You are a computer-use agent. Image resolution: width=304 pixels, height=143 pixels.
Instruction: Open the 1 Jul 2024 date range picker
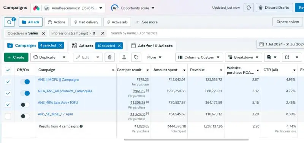coord(280,44)
